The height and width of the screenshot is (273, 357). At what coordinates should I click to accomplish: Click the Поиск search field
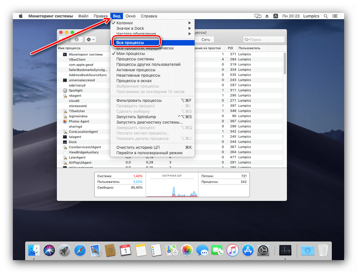264,39
